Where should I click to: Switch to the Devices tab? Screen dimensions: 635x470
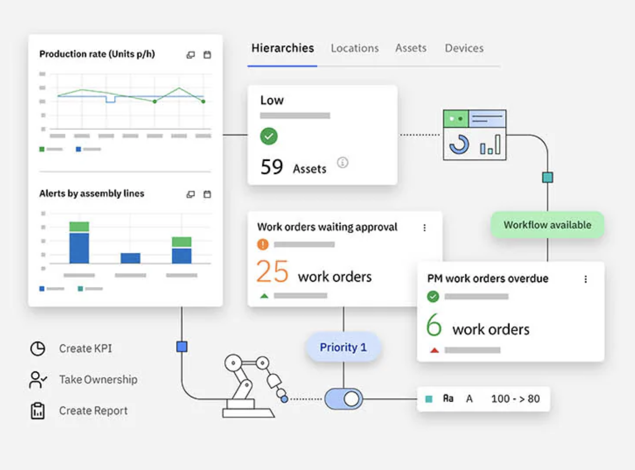464,48
